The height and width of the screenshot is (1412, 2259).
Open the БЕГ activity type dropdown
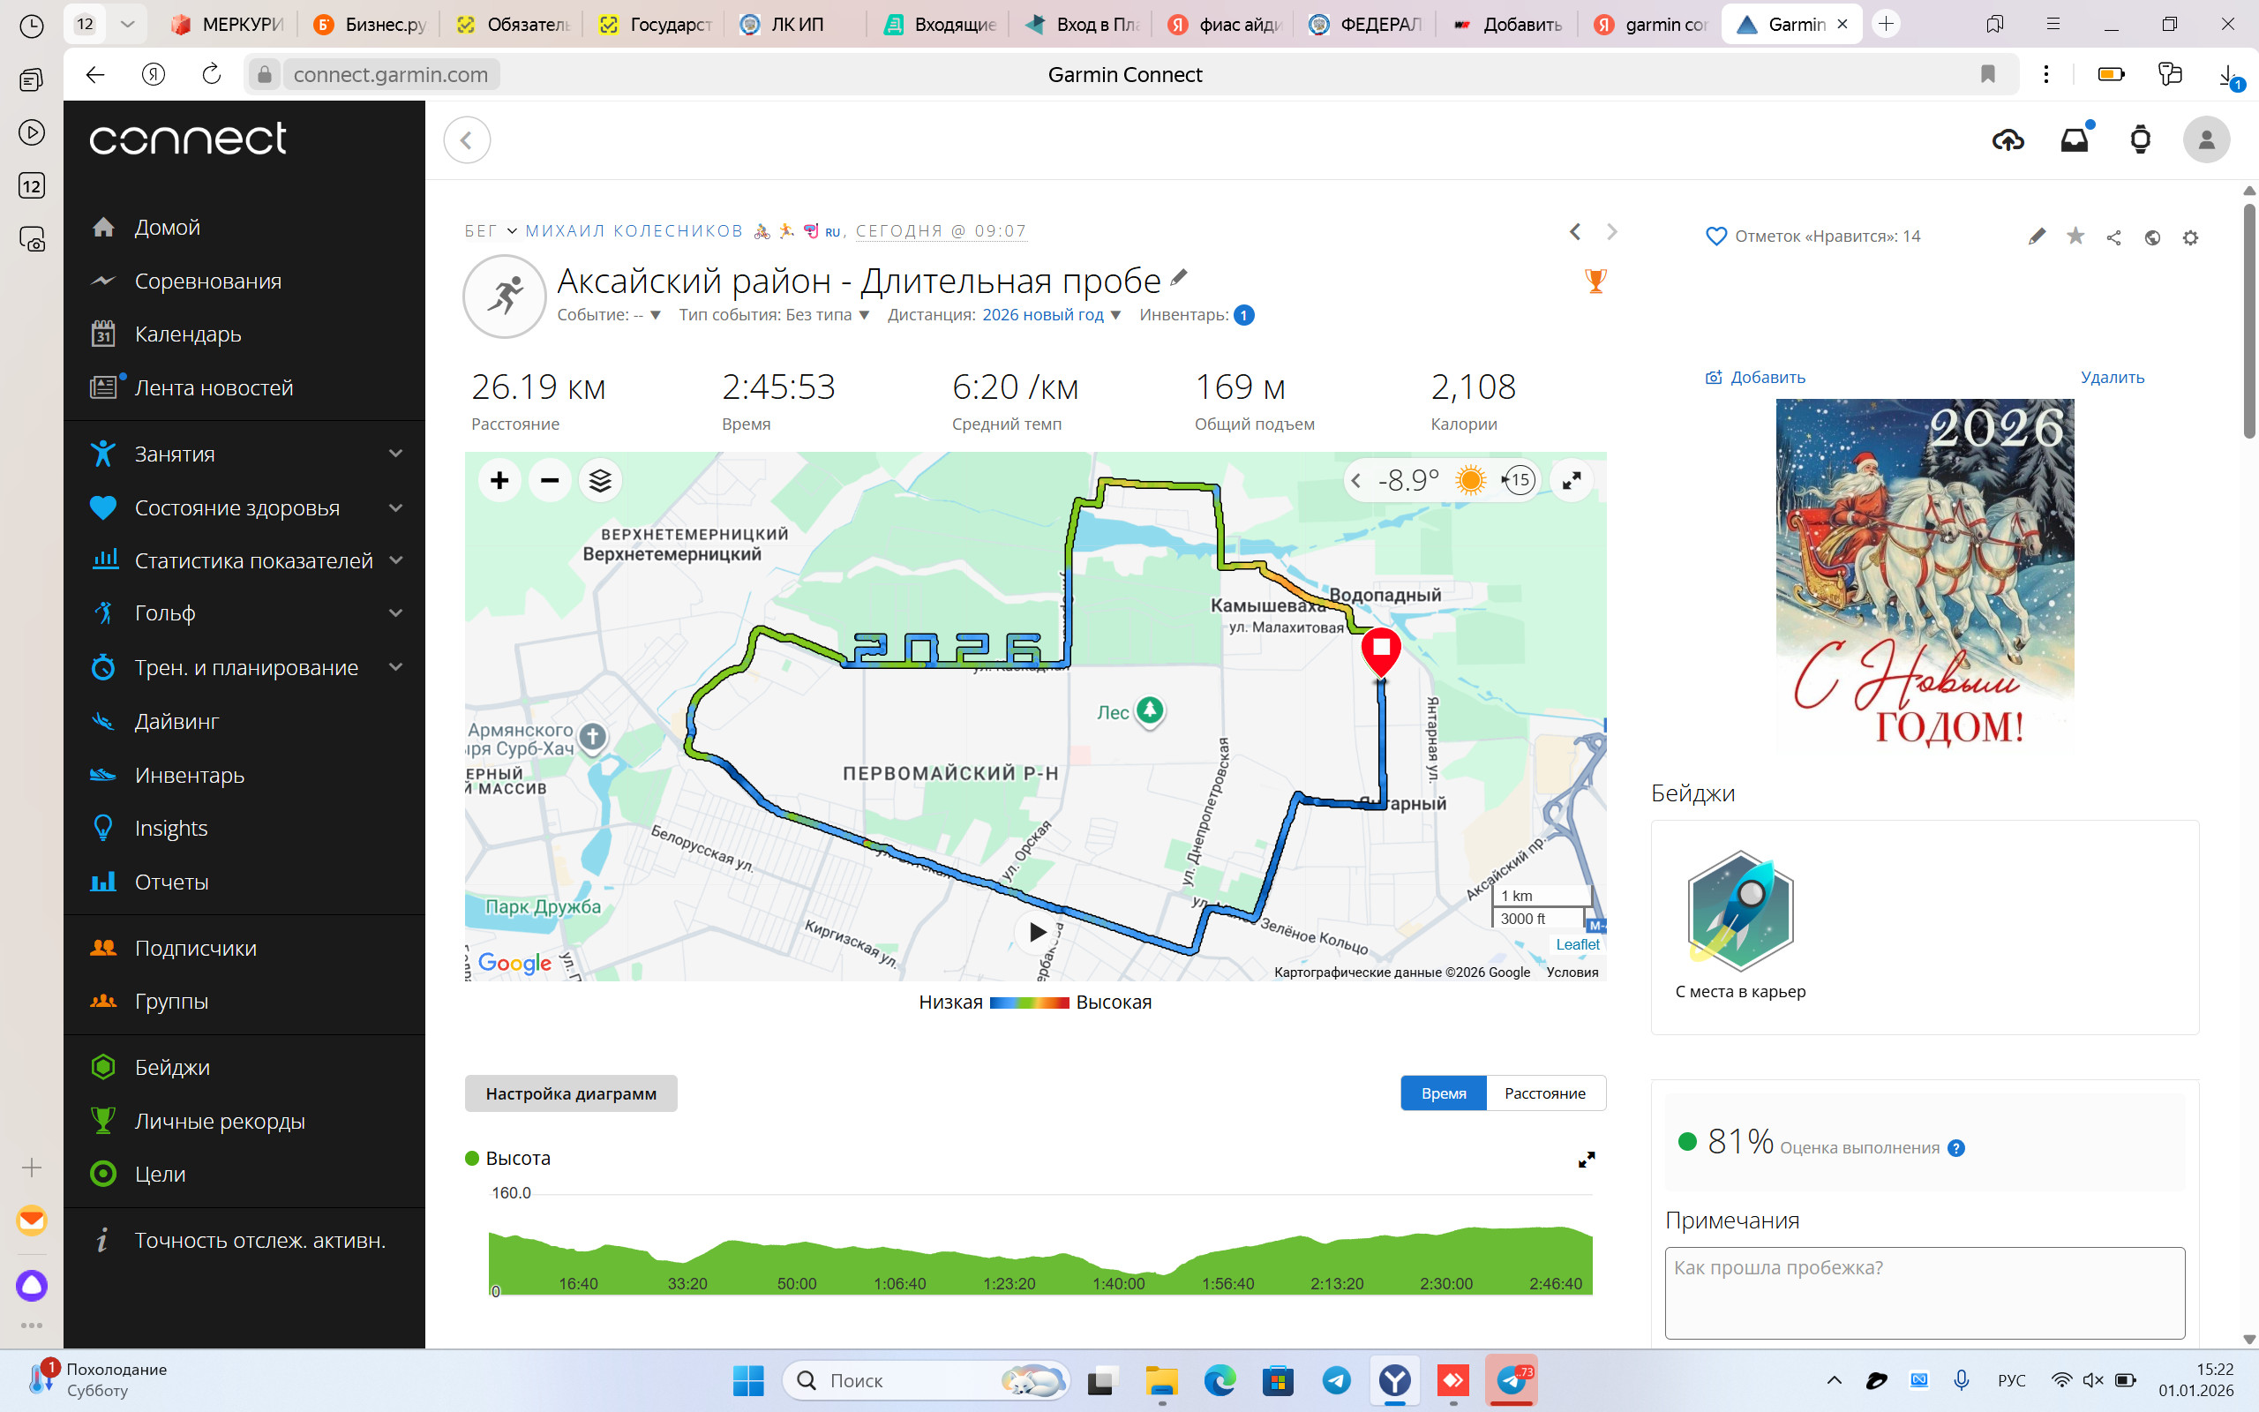(491, 230)
